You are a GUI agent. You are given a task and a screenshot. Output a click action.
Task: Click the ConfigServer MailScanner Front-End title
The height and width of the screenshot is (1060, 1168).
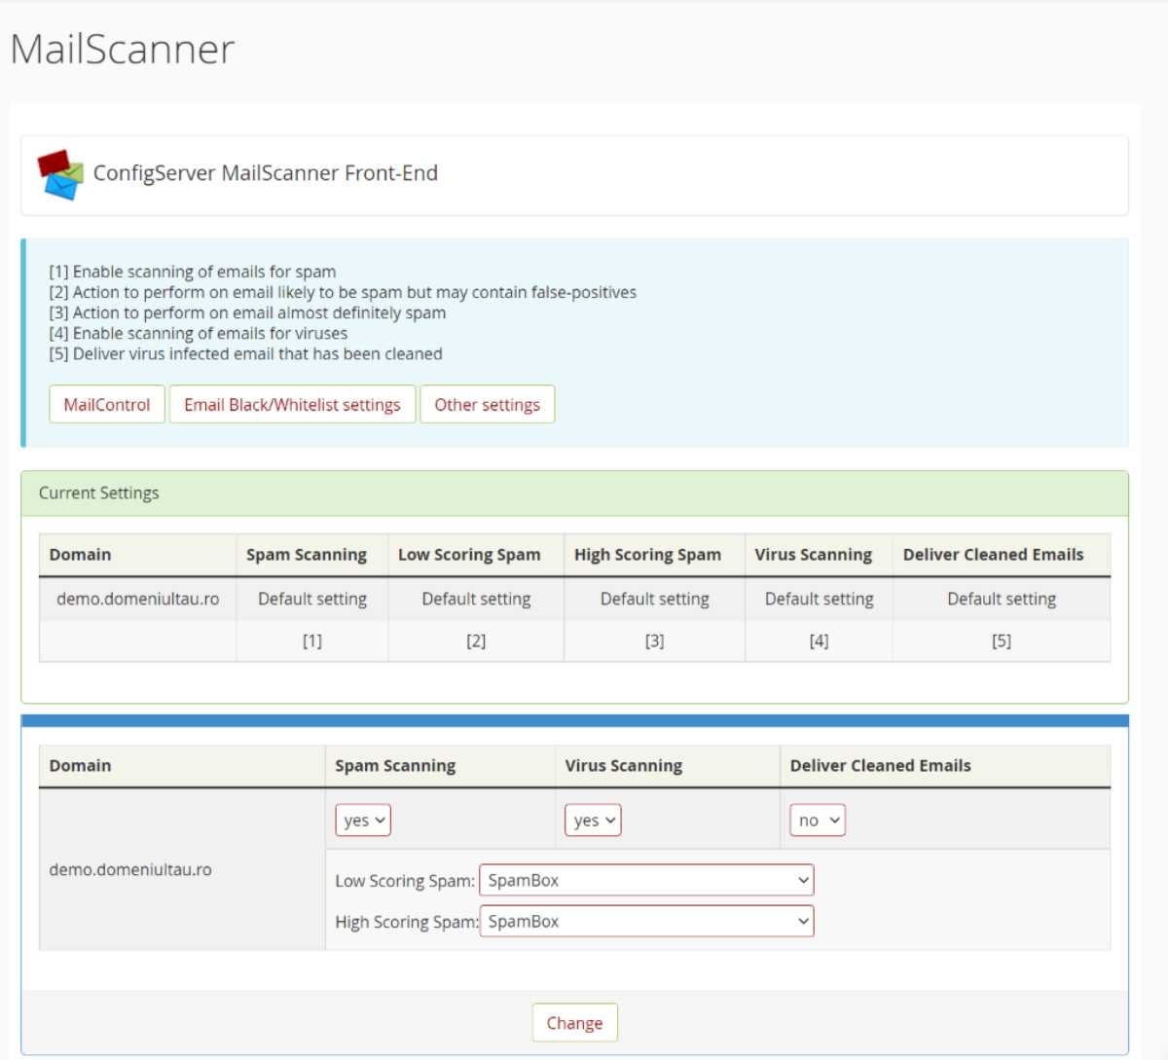click(266, 173)
